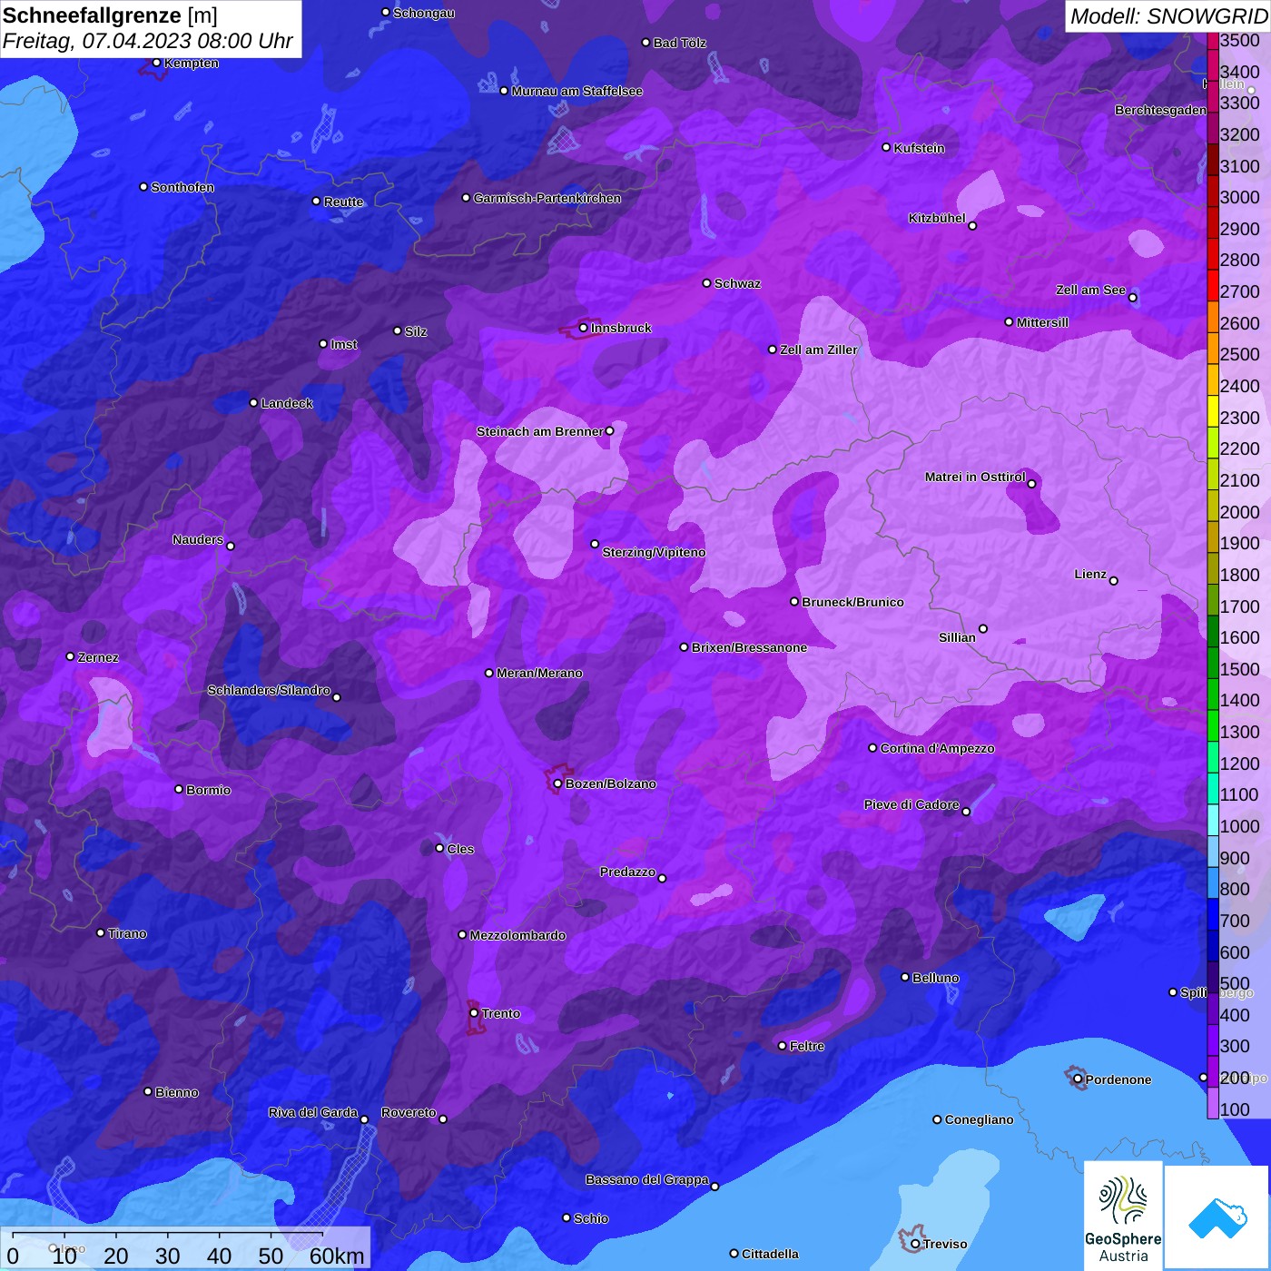
Task: Click the legend value 1000
Action: [1239, 826]
